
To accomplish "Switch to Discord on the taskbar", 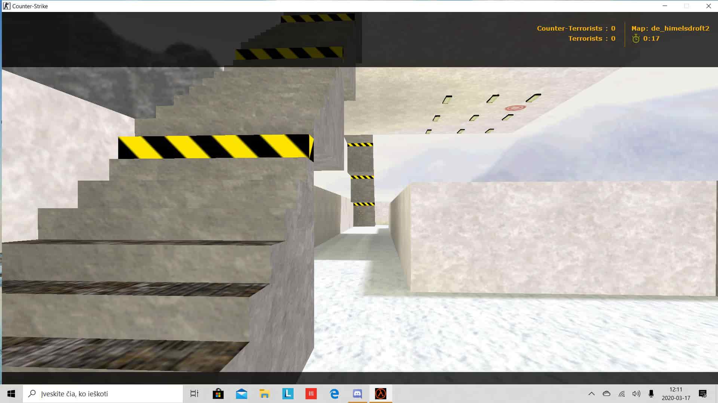I will point(358,394).
